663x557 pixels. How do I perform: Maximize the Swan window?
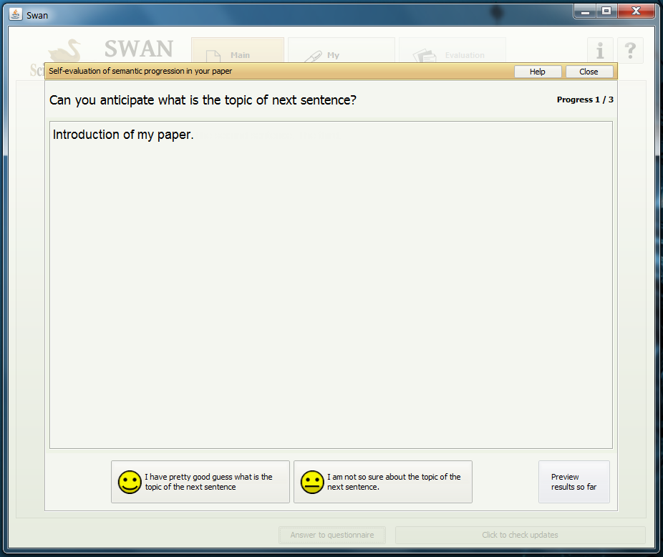click(606, 11)
